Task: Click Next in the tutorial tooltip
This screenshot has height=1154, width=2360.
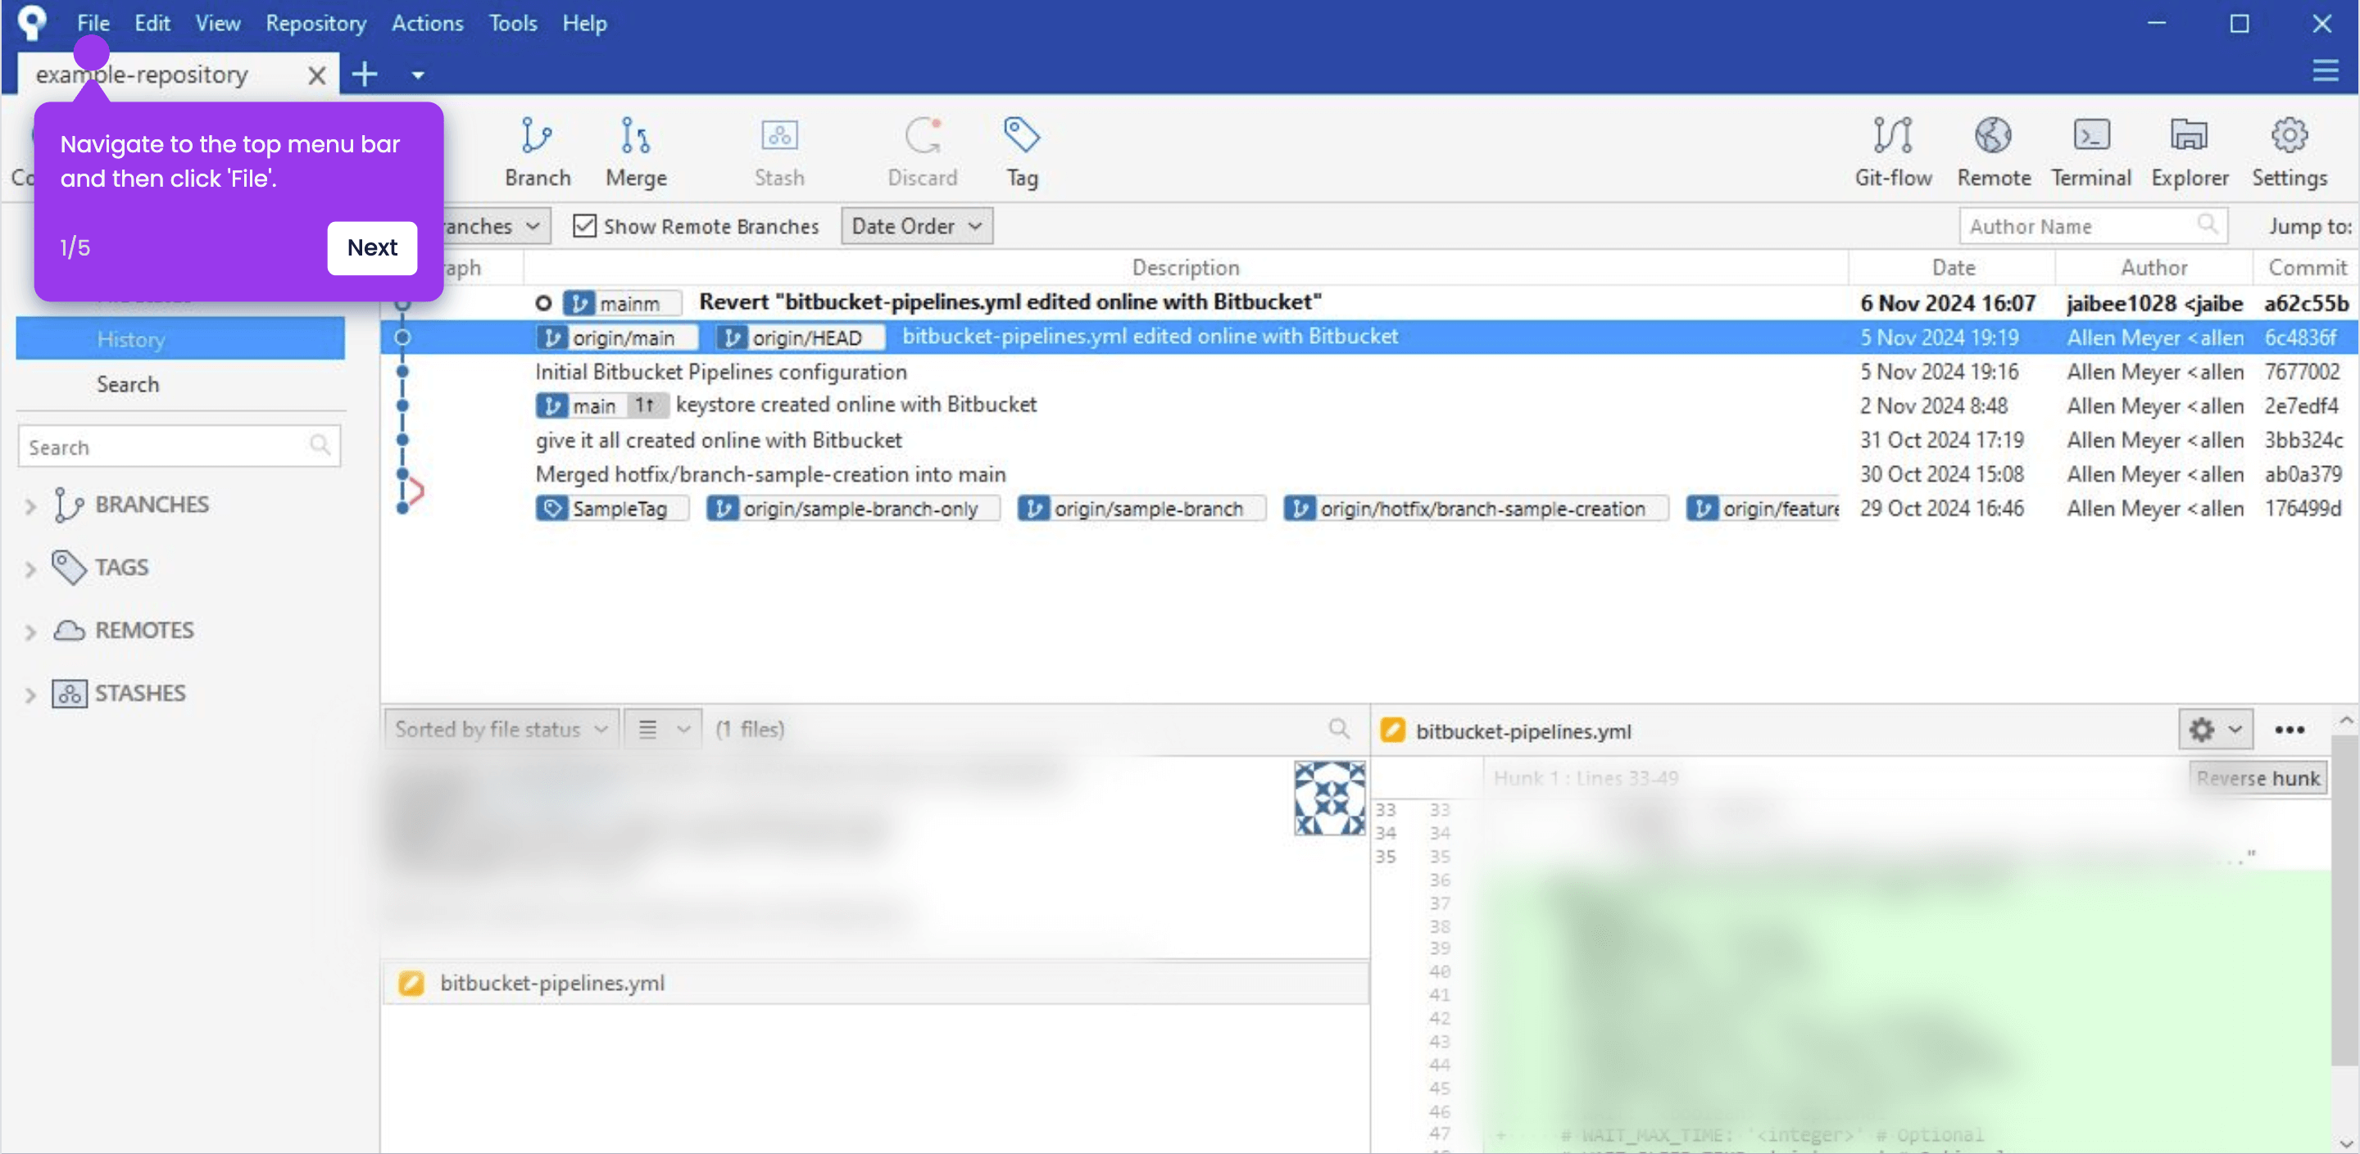Action: 372,247
